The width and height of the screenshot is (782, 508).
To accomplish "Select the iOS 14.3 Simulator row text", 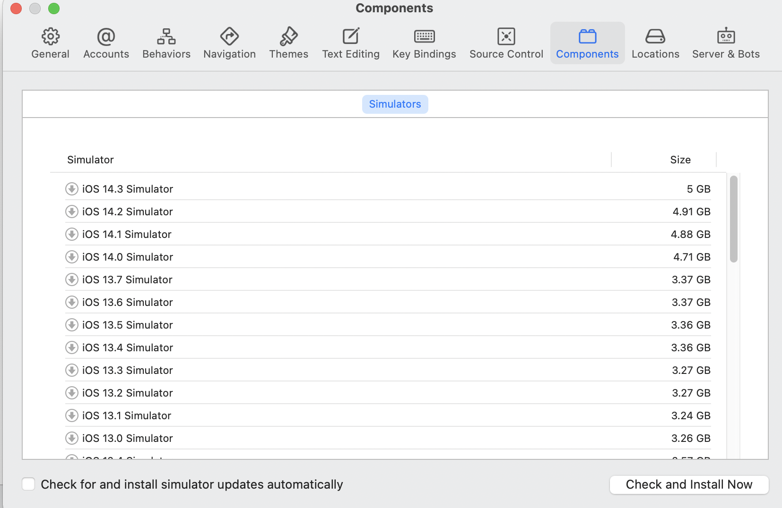I will 128,189.
